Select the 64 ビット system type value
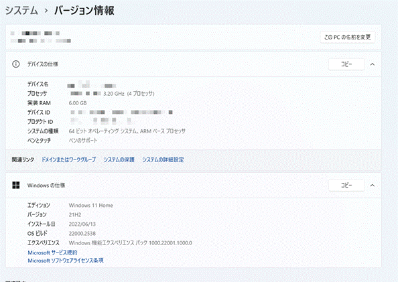The image size is (398, 282). pyautogui.click(x=127, y=131)
